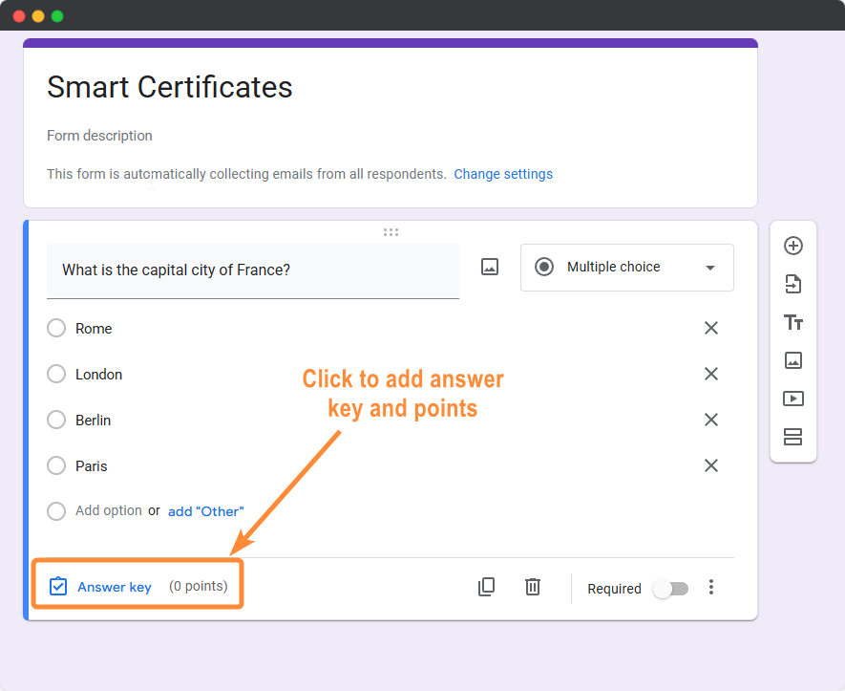Image resolution: width=845 pixels, height=691 pixels.
Task: Select the Berlin radio button
Action: [x=55, y=420]
